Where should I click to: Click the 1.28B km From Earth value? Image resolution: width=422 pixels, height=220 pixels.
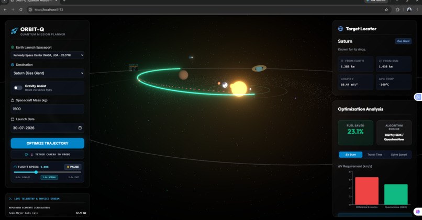[348, 66]
